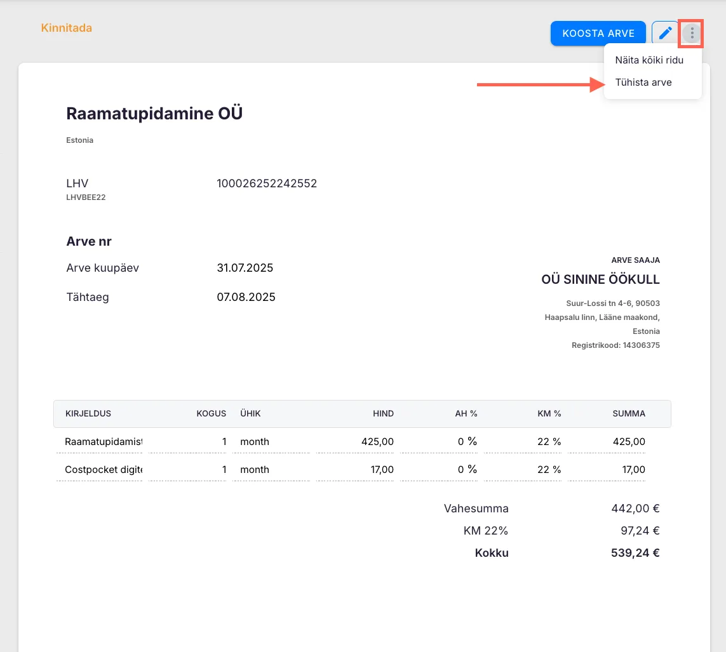Select 'Näita kõiki ridu' from the menu
This screenshot has width=726, height=652.
tap(649, 60)
